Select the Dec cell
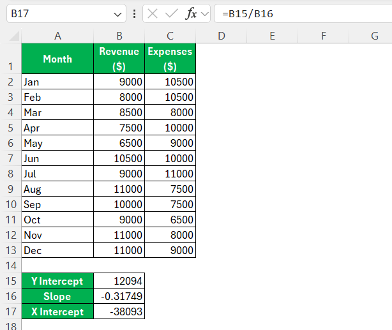This screenshot has height=330, width=392. [57, 250]
